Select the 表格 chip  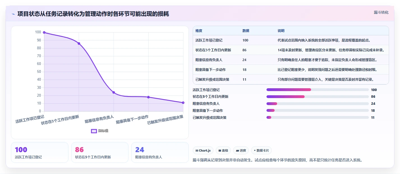tap(223, 150)
